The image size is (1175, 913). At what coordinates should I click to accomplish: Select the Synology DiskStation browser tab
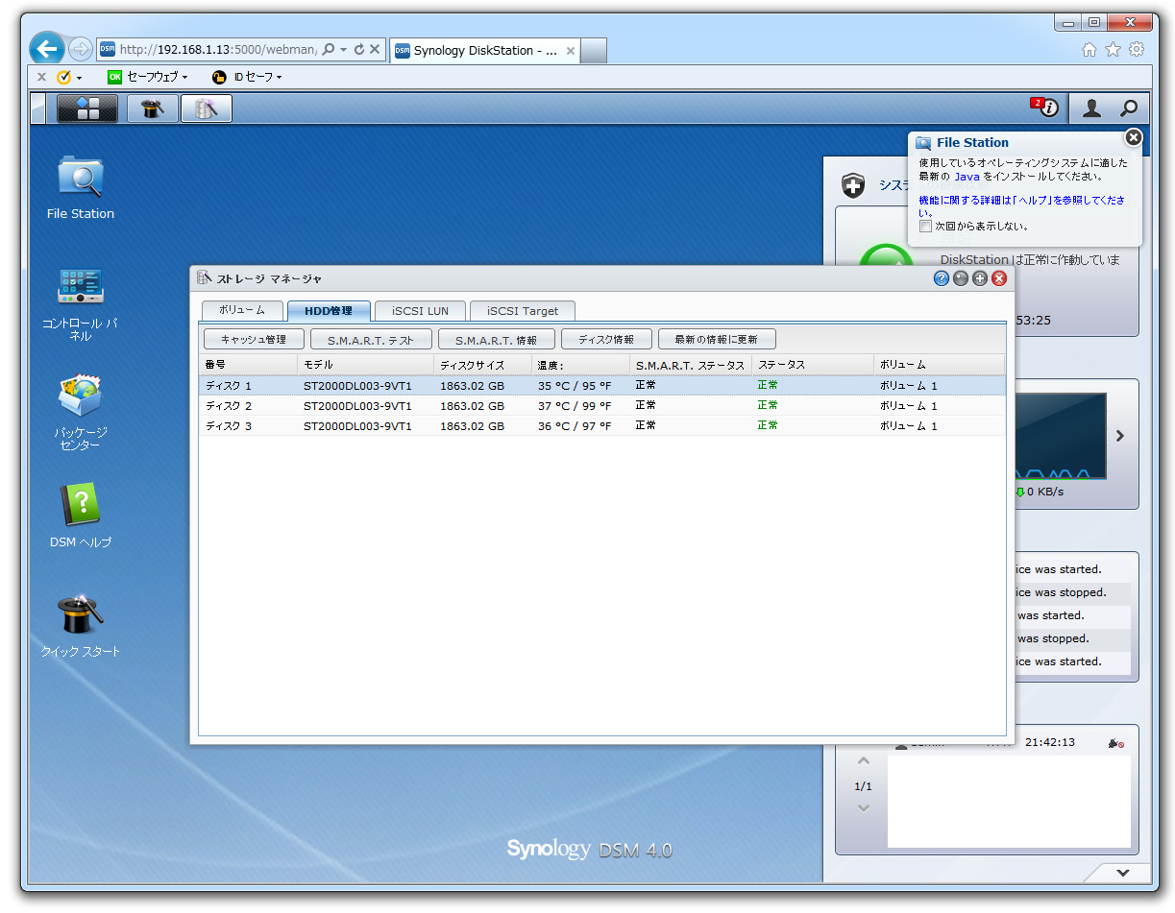pyautogui.click(x=485, y=51)
